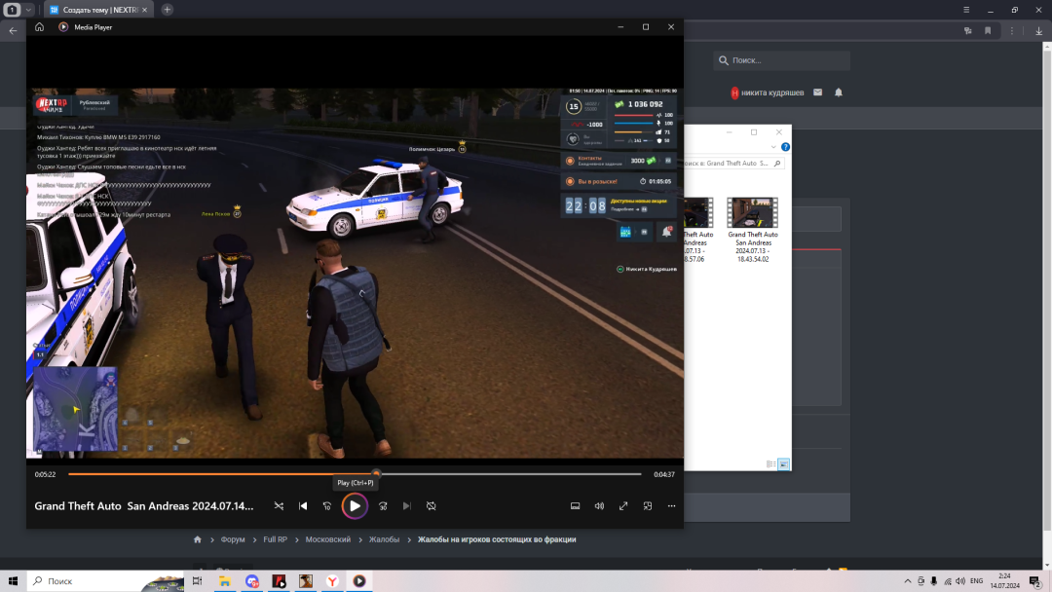The height and width of the screenshot is (592, 1052).
Task: Jump to the next track
Action: 406,506
